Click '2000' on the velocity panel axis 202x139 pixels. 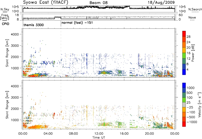tap(15, 109)
